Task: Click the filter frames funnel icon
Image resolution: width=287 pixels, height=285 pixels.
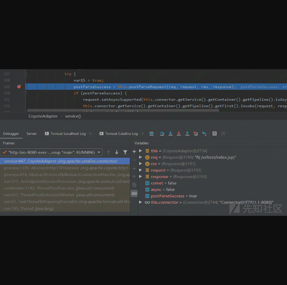Action: (x=125, y=152)
